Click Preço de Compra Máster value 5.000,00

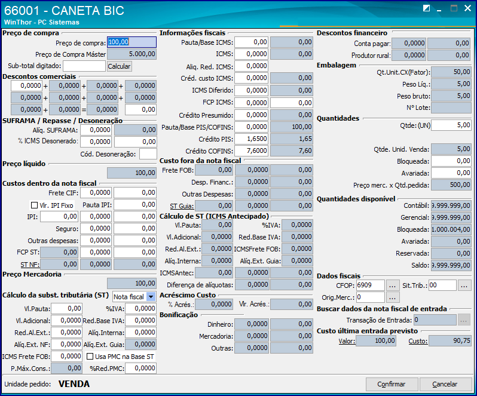[132, 54]
